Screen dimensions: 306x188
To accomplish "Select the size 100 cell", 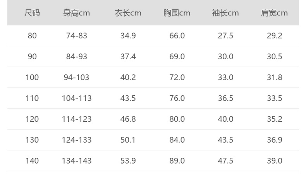I will click(x=32, y=78).
